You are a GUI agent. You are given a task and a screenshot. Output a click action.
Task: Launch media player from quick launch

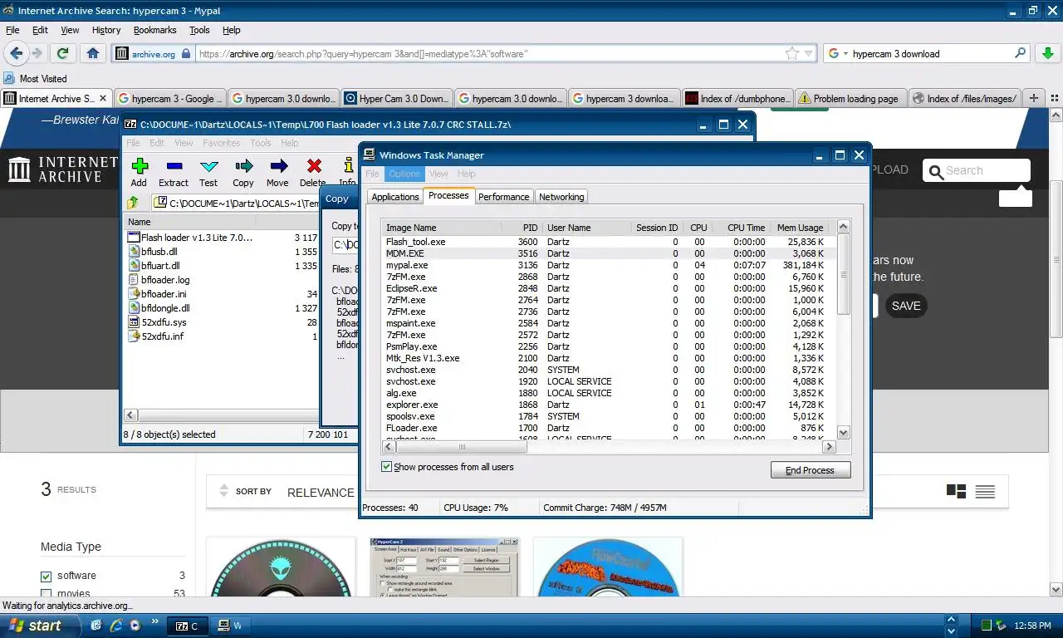point(135,626)
